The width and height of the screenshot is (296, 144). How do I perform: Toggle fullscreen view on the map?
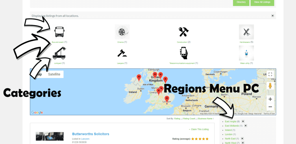270,74
